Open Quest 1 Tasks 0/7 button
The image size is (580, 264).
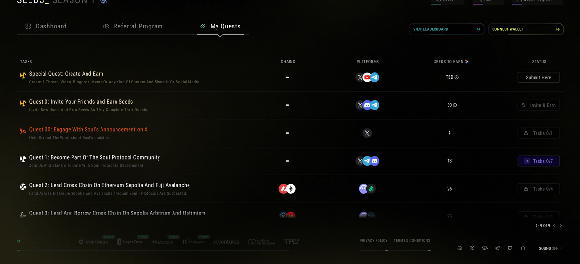tap(538, 161)
